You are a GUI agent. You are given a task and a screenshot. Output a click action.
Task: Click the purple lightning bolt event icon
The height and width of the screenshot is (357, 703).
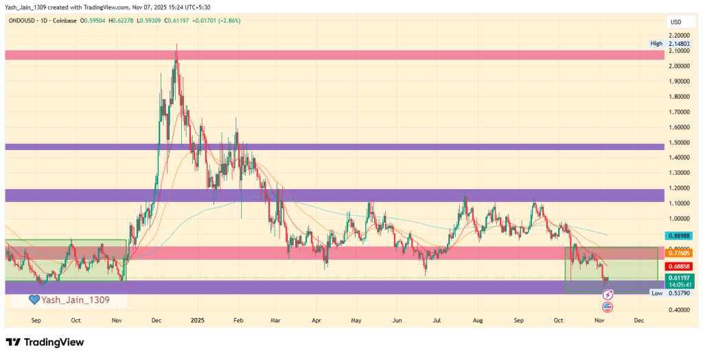coord(607,294)
